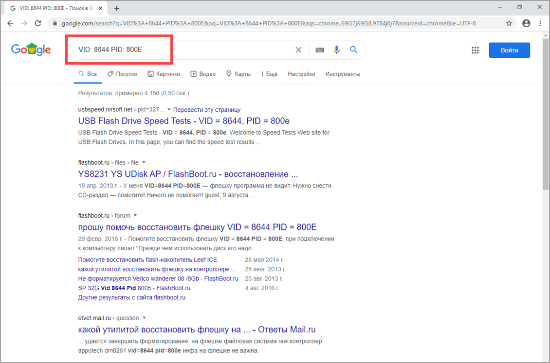
Task: Open dropdown arrow beside flashboot.ru forum result
Action: tap(135, 215)
